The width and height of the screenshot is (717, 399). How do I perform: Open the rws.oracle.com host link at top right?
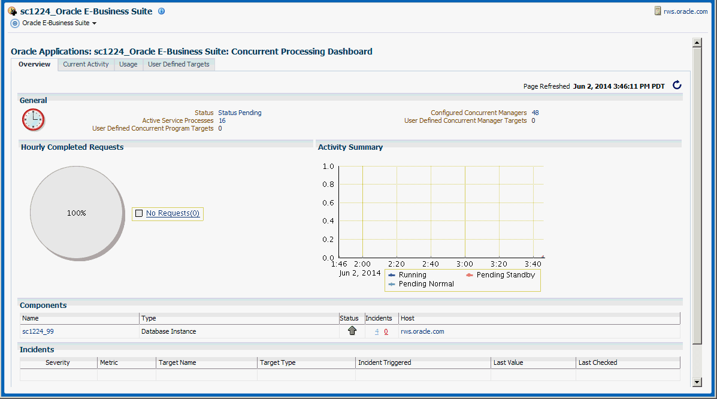coord(685,11)
